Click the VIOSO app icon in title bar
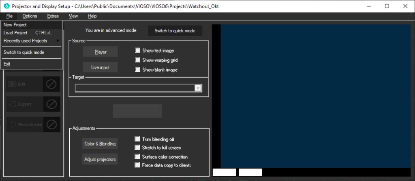The height and width of the screenshot is (181, 415). [5, 6]
